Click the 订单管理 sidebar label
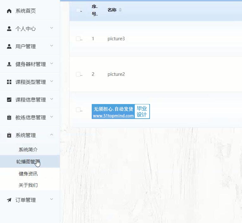 click(26, 200)
